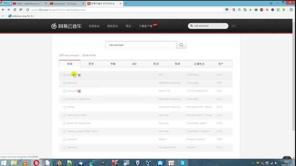The width and height of the screenshot is (296, 166).
Task: Switch to the 歌单 playlists tab
Action: (178, 64)
